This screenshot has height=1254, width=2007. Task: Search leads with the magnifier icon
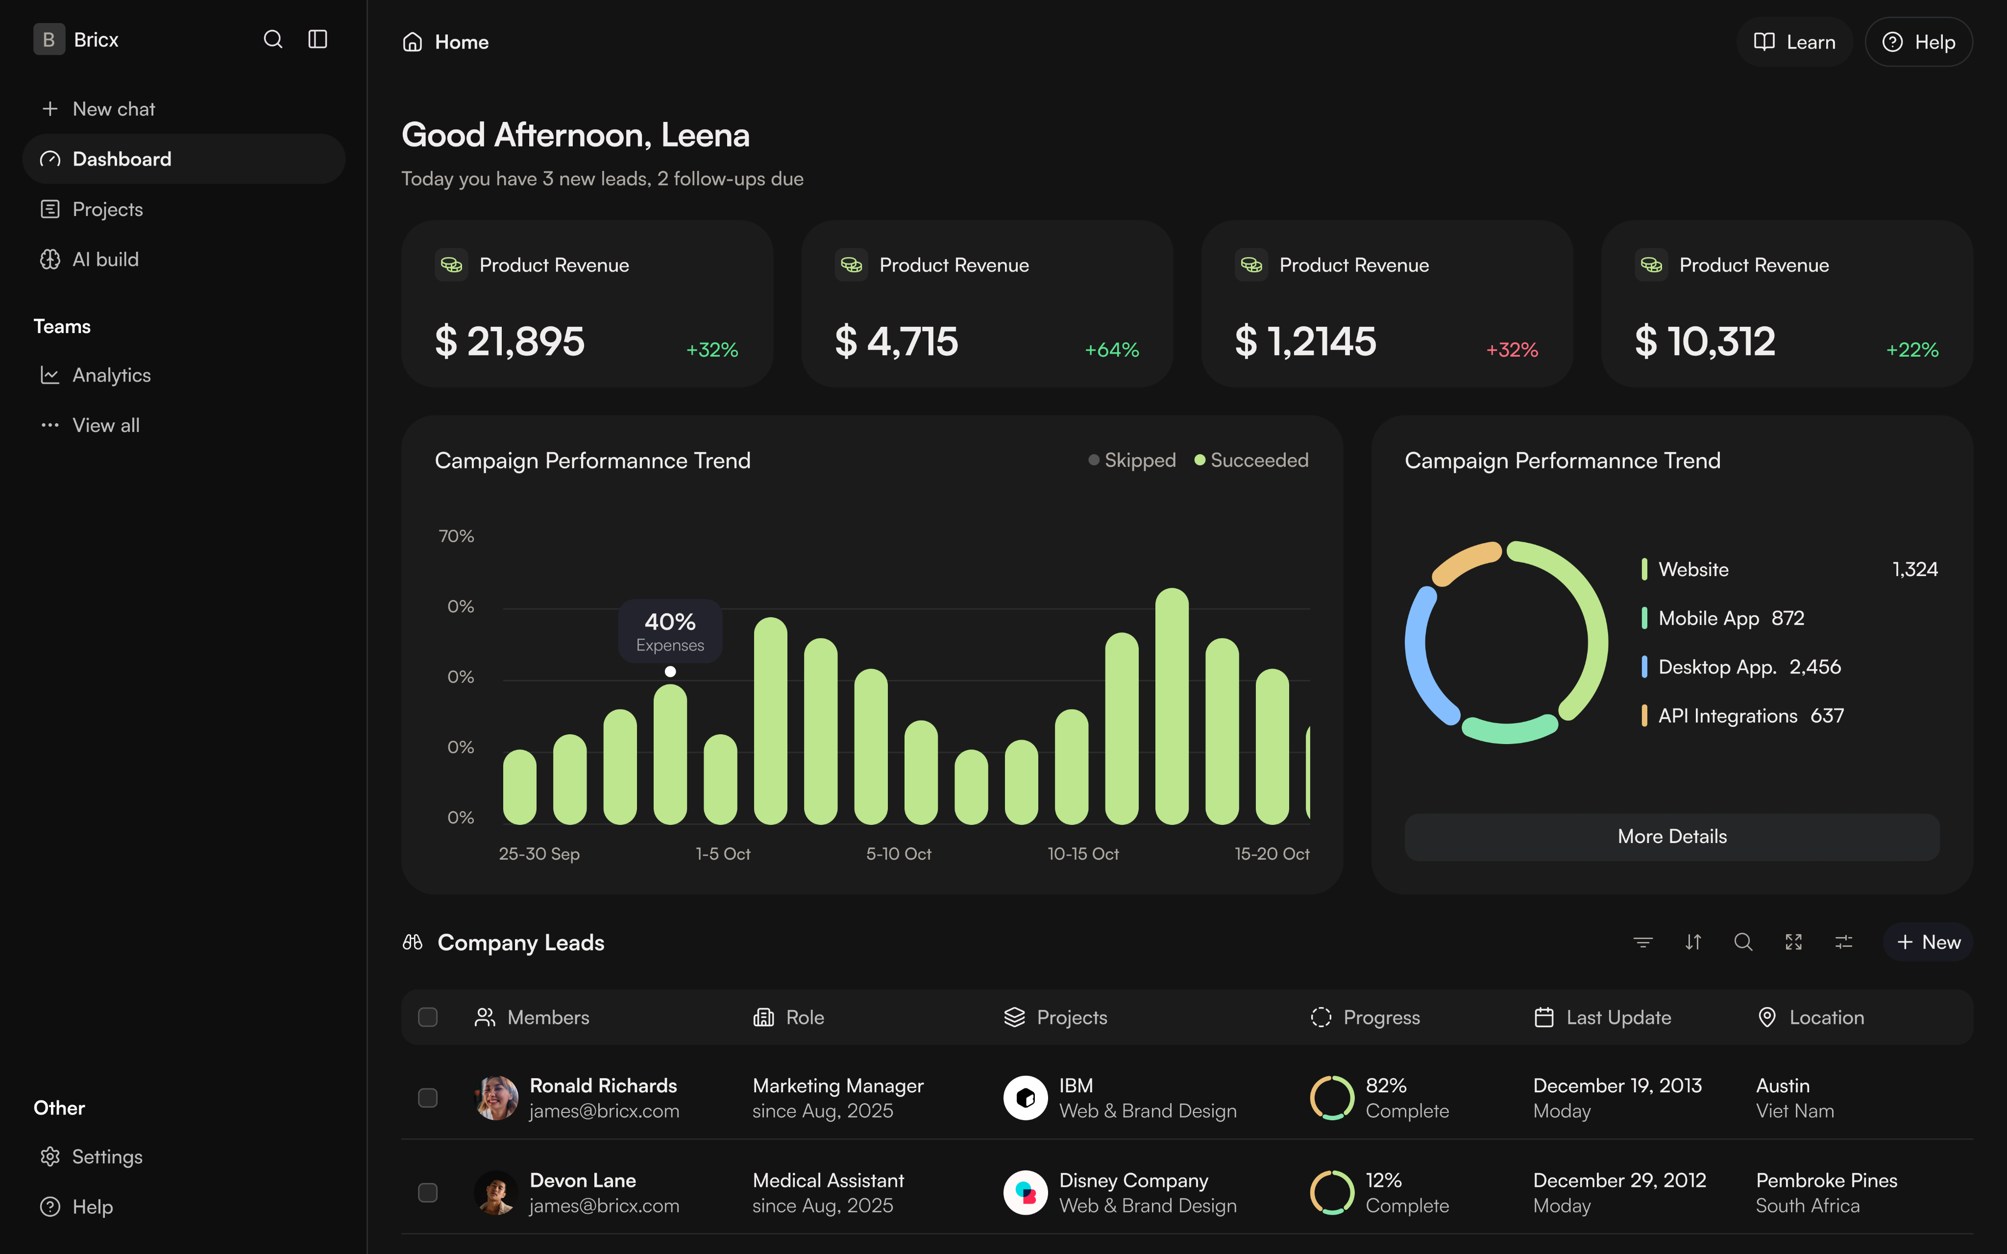click(1743, 942)
